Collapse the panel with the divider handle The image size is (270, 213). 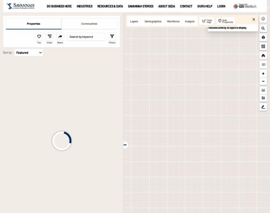click(x=125, y=145)
